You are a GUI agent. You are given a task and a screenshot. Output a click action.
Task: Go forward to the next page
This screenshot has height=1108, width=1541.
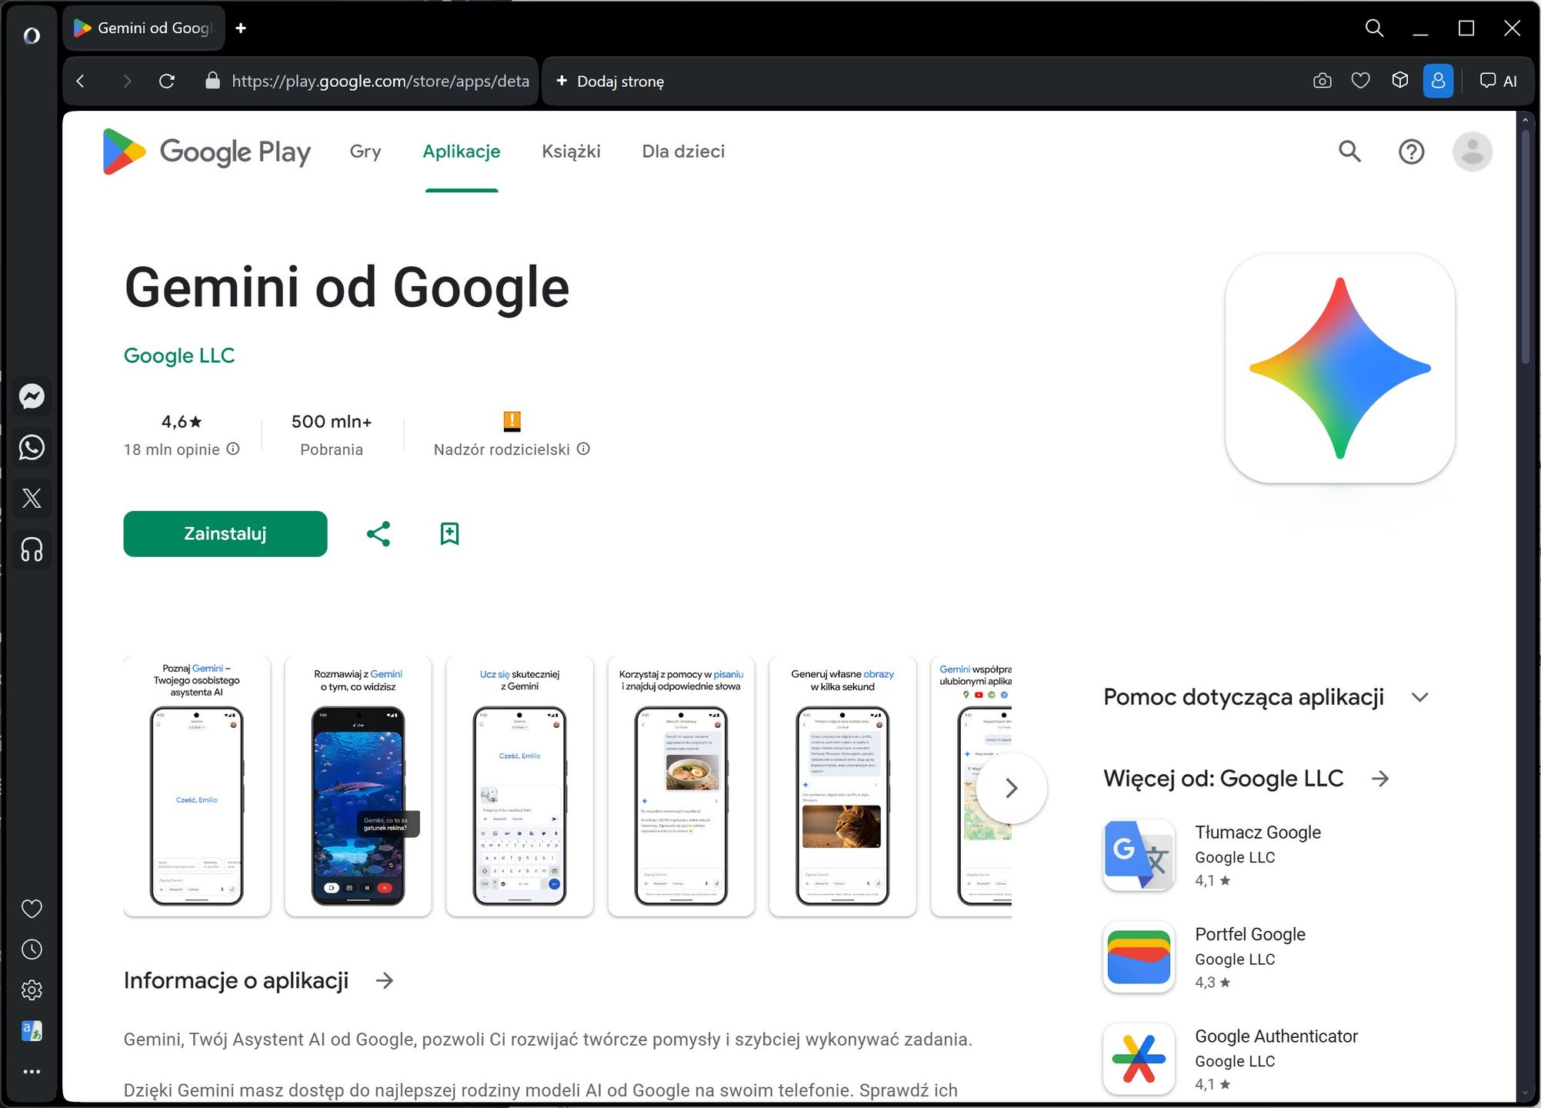coord(127,81)
